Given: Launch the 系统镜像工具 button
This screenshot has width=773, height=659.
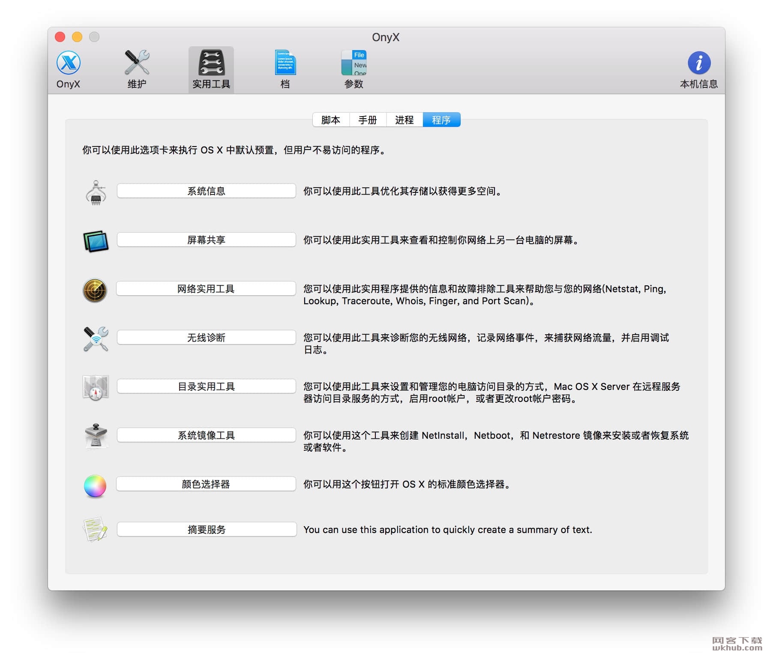Looking at the screenshot, I should (206, 435).
